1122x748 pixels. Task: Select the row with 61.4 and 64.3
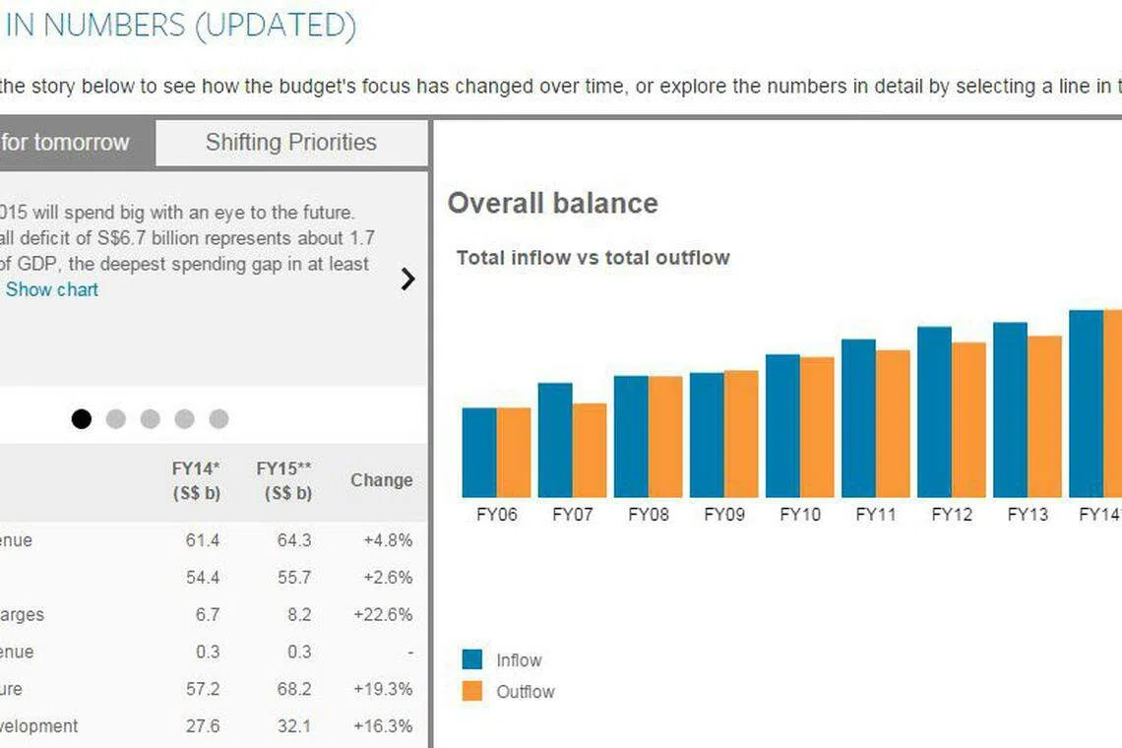coord(212,540)
